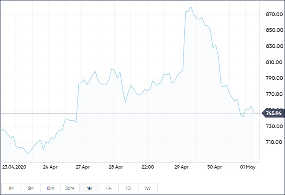Click the 22:00 time axis label

click(x=147, y=167)
